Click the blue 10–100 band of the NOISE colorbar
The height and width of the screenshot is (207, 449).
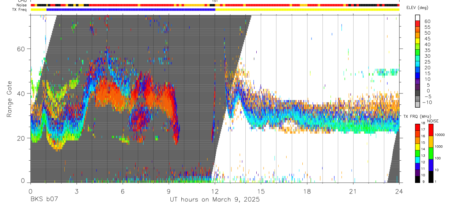431,165
